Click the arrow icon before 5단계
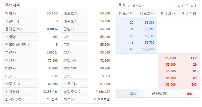The width and height of the screenshot is (202, 107). [x=174, y=5]
